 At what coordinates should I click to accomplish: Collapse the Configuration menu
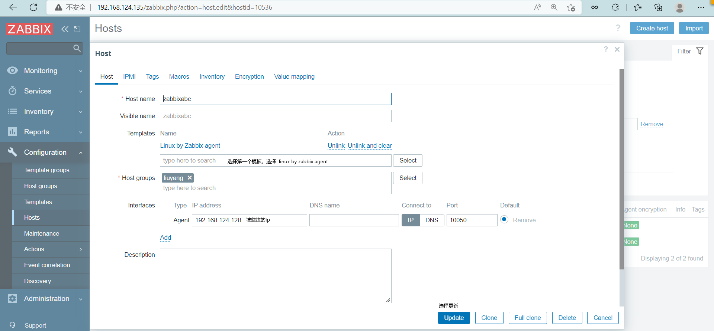(x=81, y=153)
